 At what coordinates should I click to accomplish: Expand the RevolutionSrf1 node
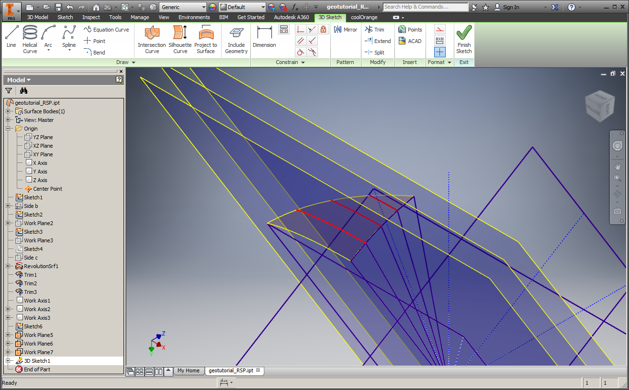pyautogui.click(x=8, y=266)
